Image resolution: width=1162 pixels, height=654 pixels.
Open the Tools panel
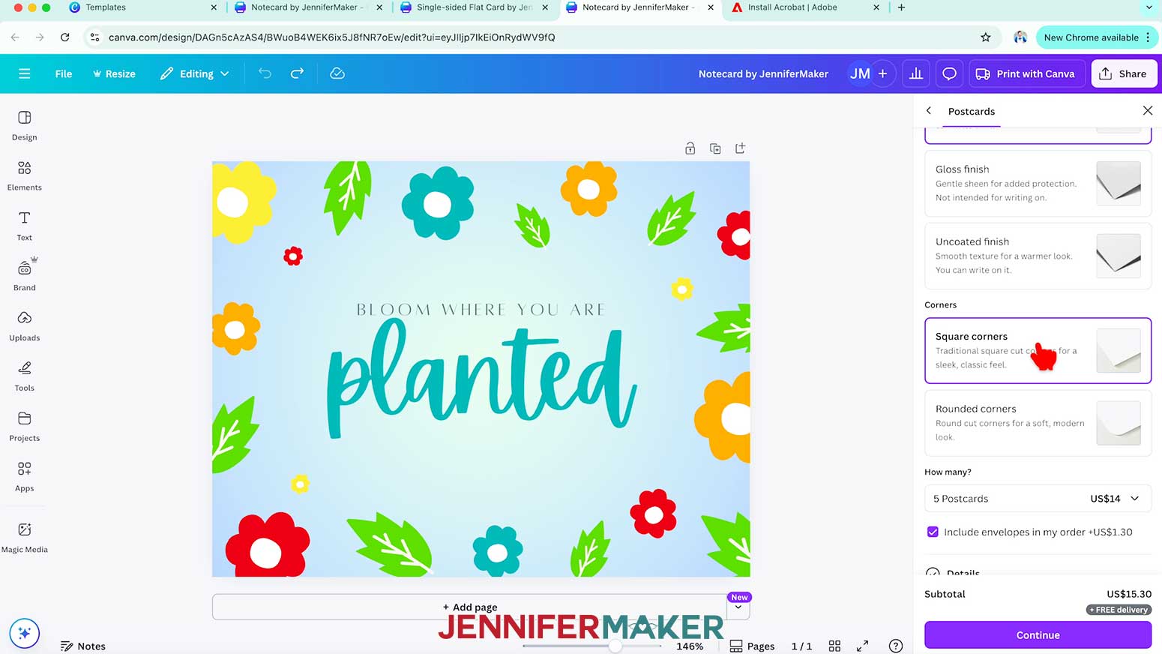click(x=24, y=376)
